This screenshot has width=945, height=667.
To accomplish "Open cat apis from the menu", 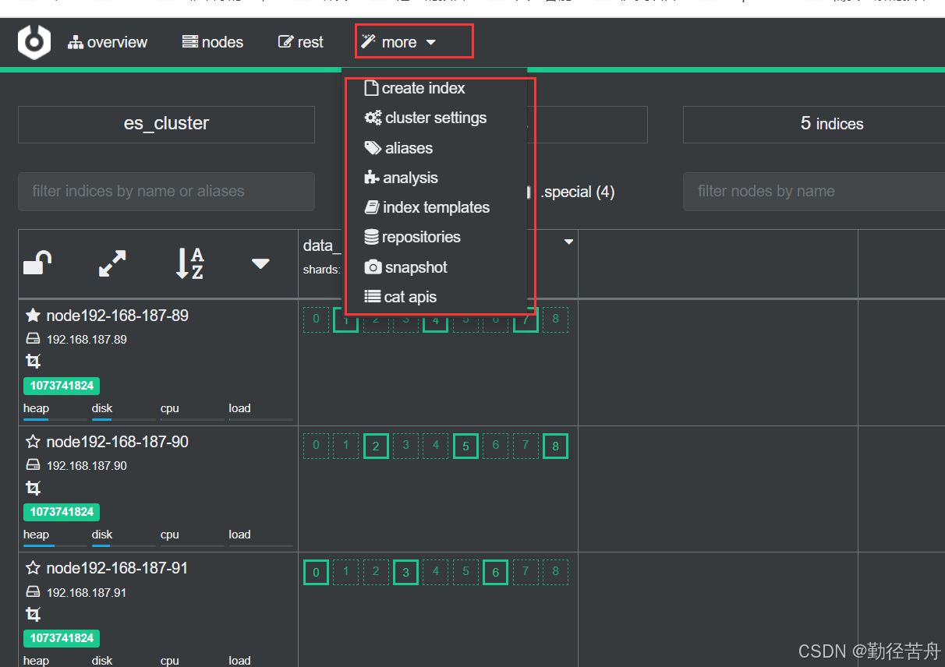I will [x=400, y=297].
